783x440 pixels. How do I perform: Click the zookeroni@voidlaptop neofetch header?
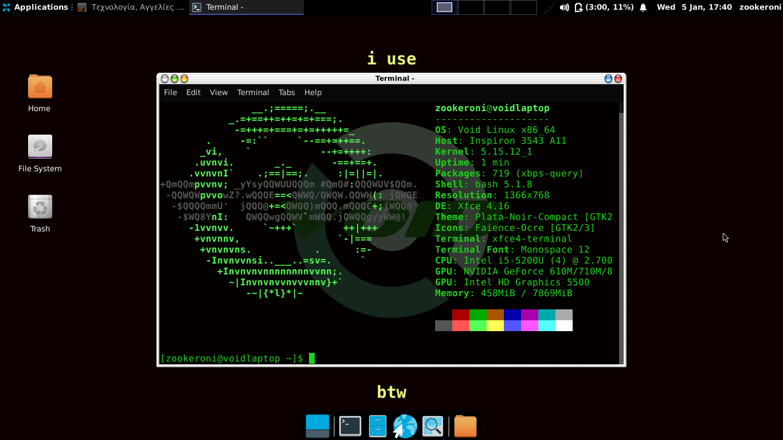492,108
